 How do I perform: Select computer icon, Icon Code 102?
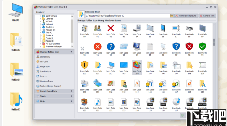pyautogui.click(x=111, y=65)
